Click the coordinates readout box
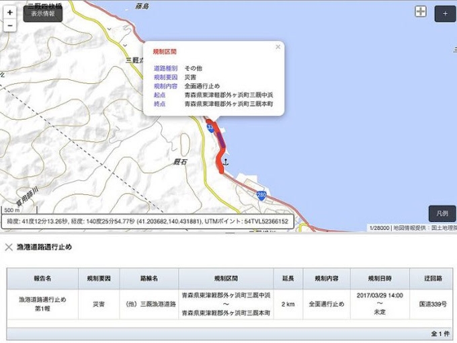The height and width of the screenshot is (343, 457). point(147,221)
